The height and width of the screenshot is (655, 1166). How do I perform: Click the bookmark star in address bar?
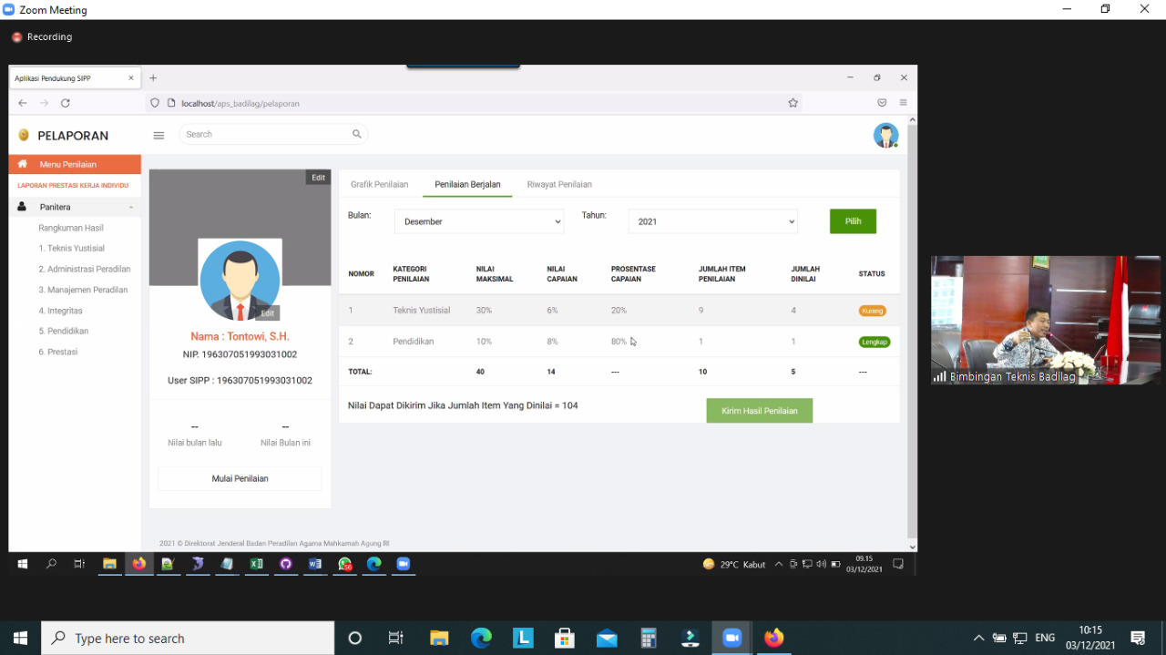[793, 103]
